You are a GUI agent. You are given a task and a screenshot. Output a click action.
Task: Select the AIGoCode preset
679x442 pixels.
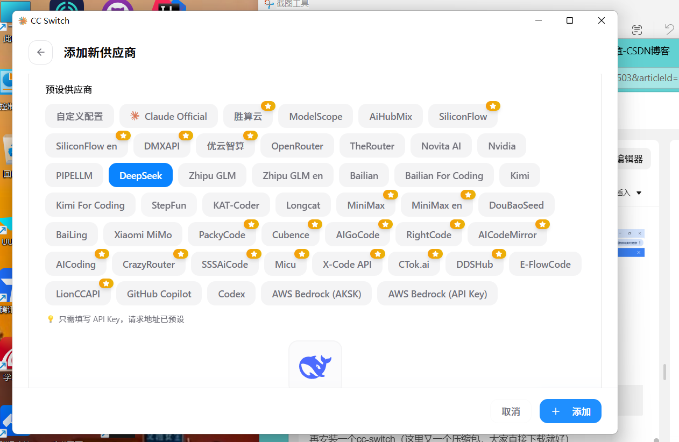click(358, 234)
